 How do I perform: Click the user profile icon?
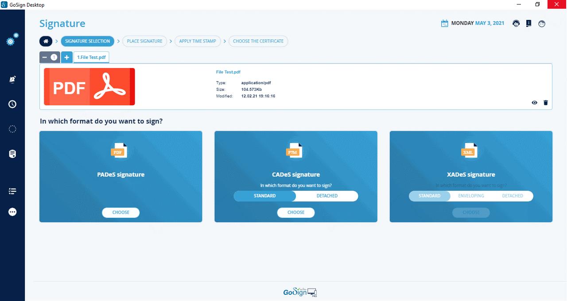(542, 23)
